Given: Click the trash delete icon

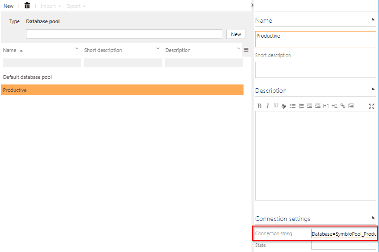Looking at the screenshot, I should [27, 6].
